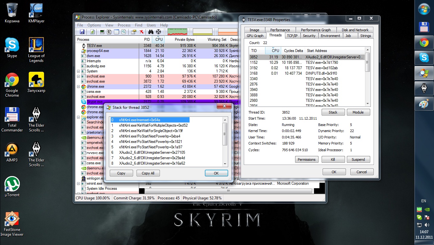Open the Windows Start orb
This screenshot has width=434, height=245.
coord(424,9)
